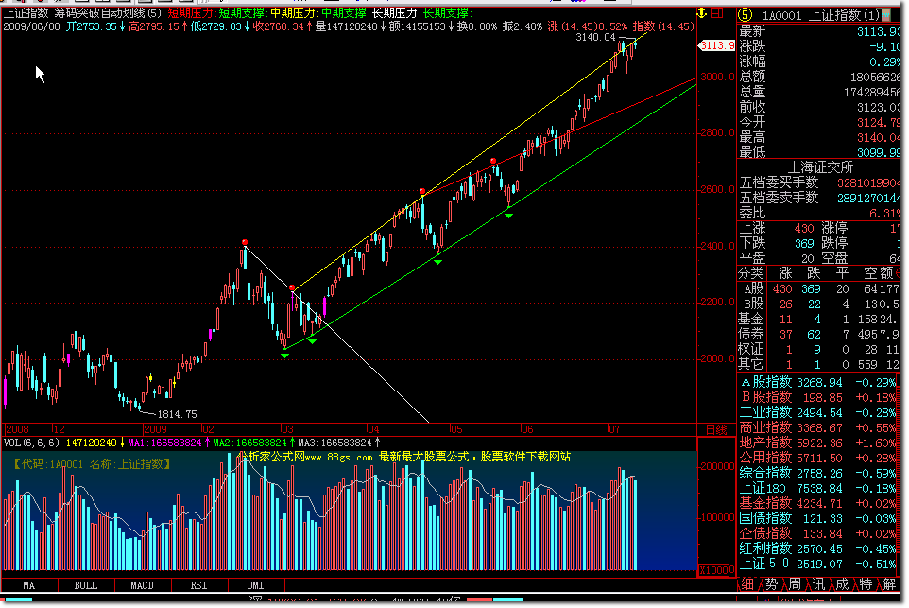The height and width of the screenshot is (608, 909).
Task: Click the yellow circled 5 icon
Action: click(x=745, y=14)
